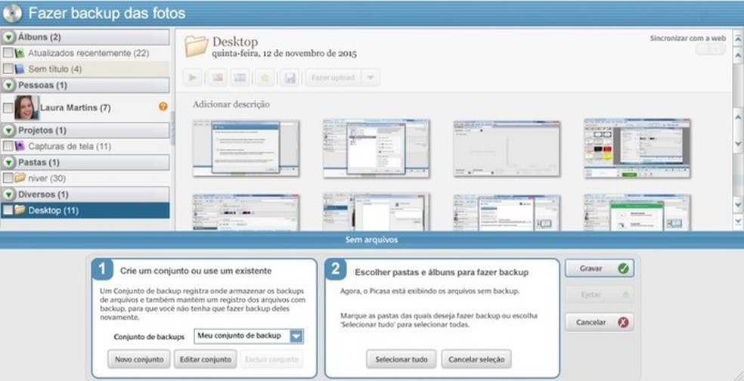This screenshot has height=381, width=744.
Task: Open the second thumbnail in the first row
Action: pos(377,148)
